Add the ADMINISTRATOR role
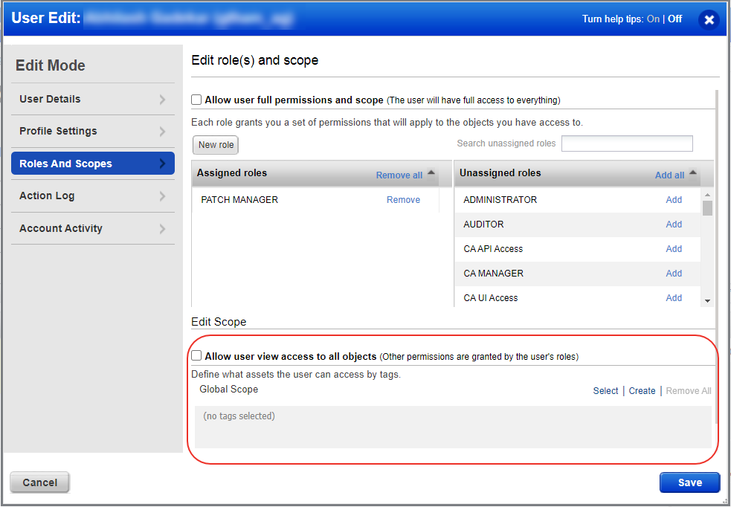This screenshot has height=507, width=731. 674,200
